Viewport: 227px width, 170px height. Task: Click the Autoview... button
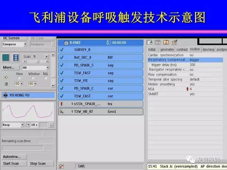[x=14, y=157]
